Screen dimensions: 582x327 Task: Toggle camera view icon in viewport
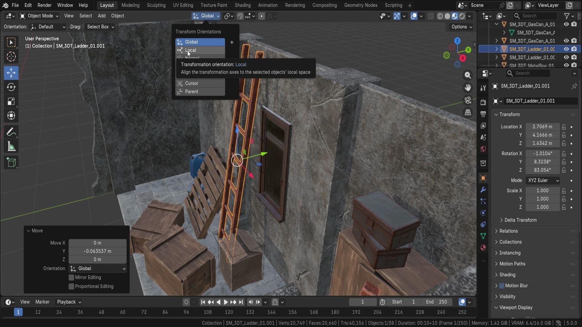(468, 100)
